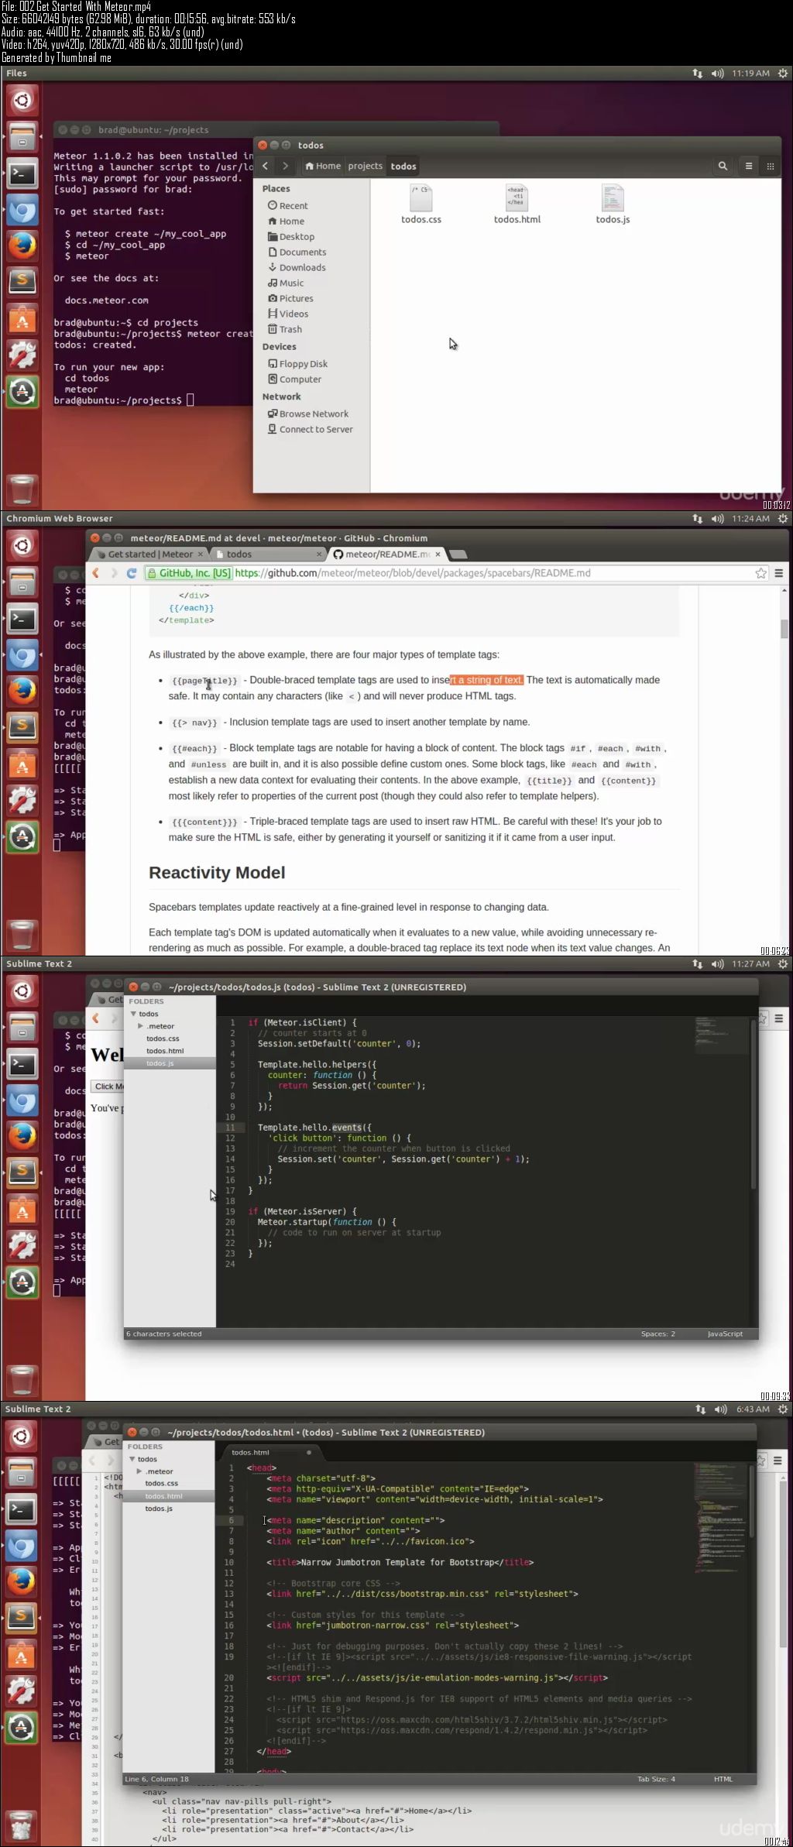793x1847 pixels.
Task: Click the Reactivity Model heading
Action: 217,873
